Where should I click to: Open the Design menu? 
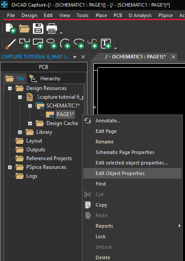(29, 15)
